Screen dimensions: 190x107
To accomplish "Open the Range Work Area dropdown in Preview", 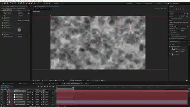I will pos(178,23).
